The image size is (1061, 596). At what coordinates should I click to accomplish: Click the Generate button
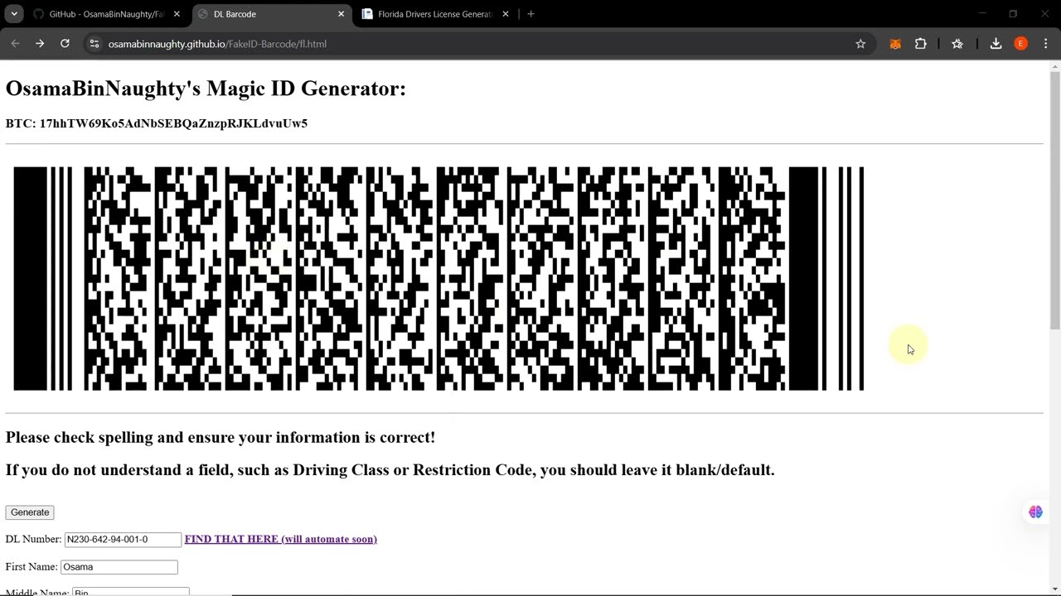pyautogui.click(x=30, y=512)
